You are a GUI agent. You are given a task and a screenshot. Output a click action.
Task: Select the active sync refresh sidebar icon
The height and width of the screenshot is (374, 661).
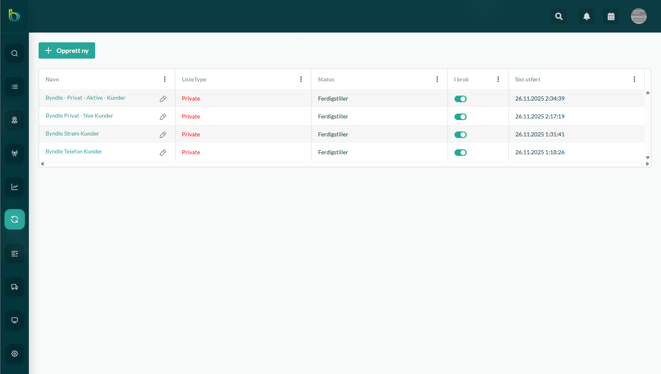(15, 219)
